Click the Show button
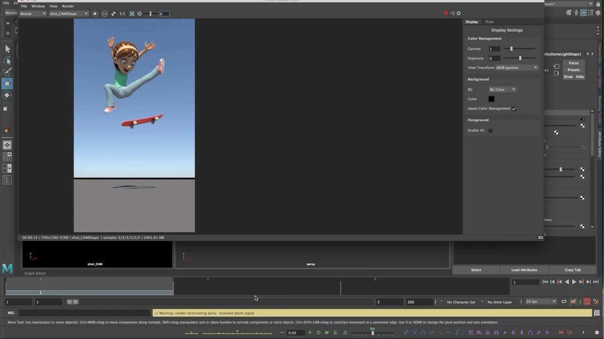Image resolution: width=604 pixels, height=339 pixels. click(568, 77)
